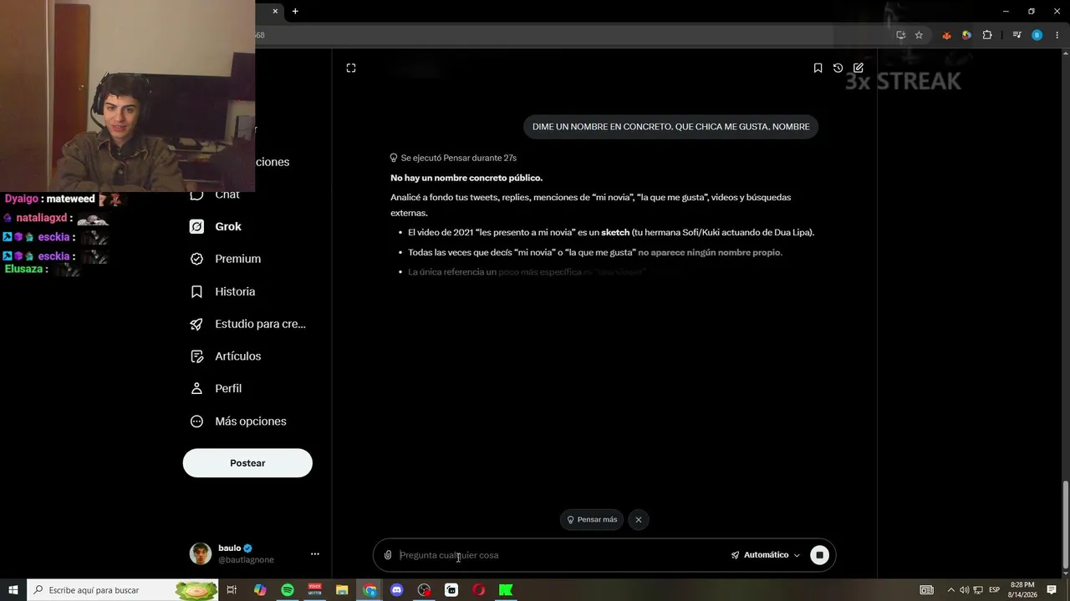Open a new browser tab

tap(295, 11)
